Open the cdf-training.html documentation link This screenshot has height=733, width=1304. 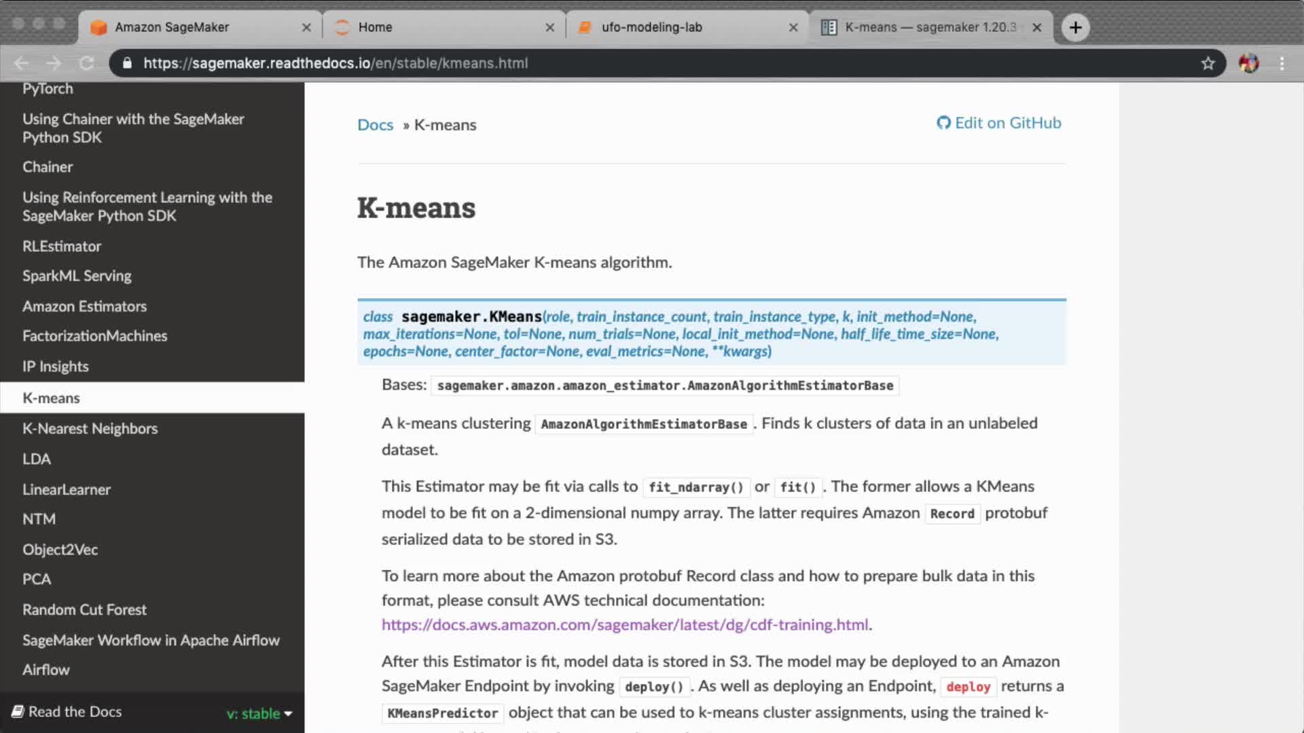(x=624, y=624)
